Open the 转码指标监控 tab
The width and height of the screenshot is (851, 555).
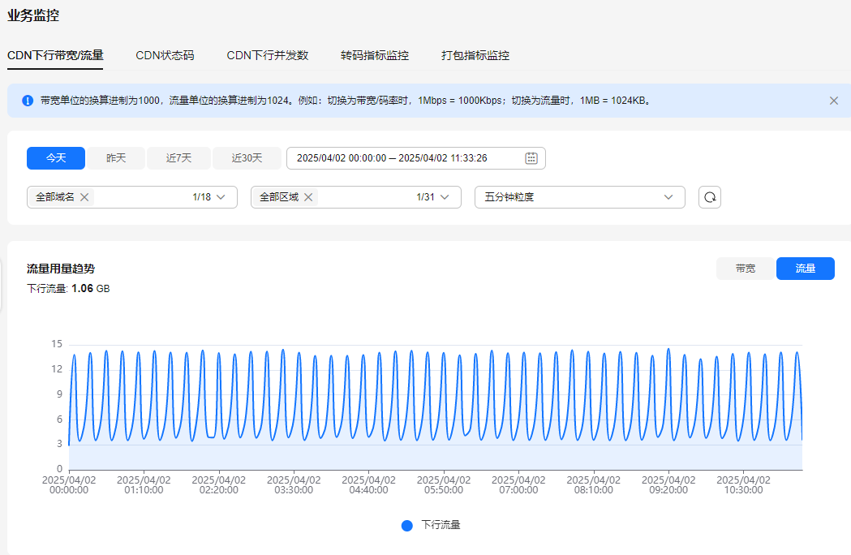coord(375,55)
